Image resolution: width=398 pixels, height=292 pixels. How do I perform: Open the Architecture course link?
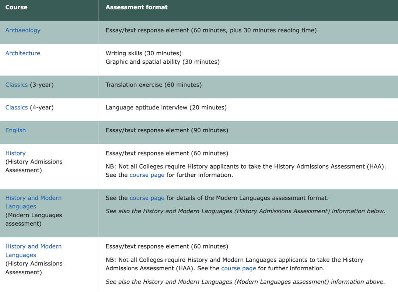pos(22,53)
